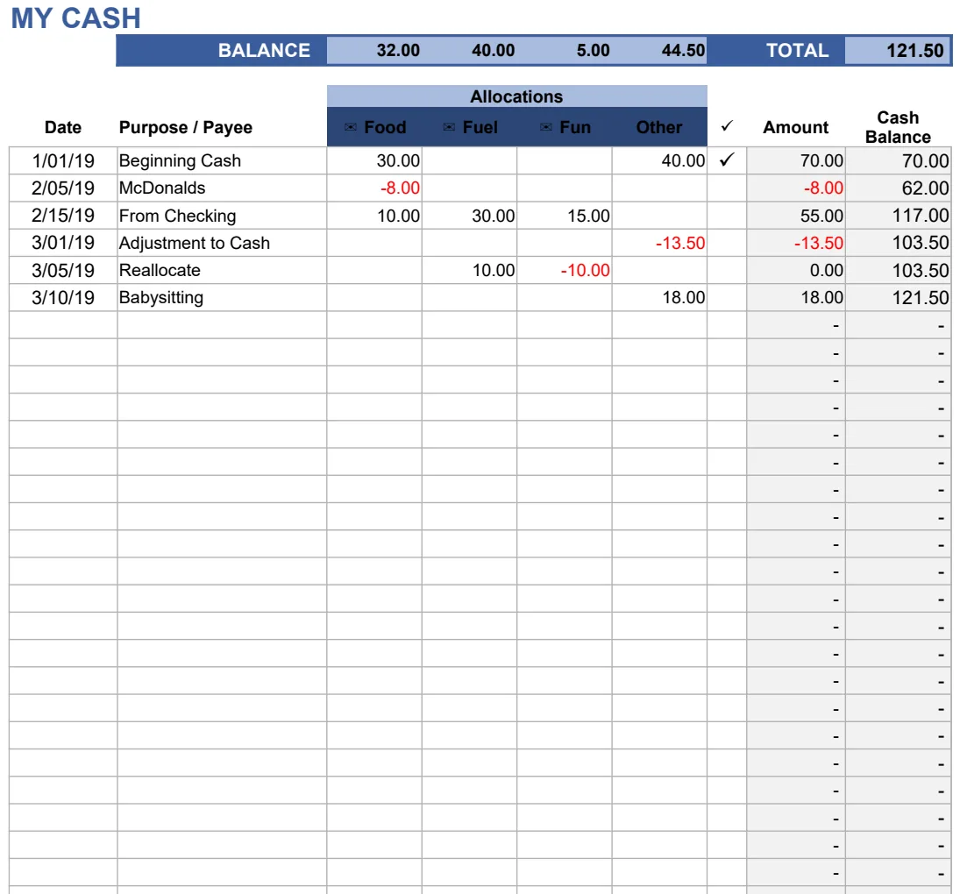Toggle the reconciled checkmark on Beginning Cash row

[727, 161]
